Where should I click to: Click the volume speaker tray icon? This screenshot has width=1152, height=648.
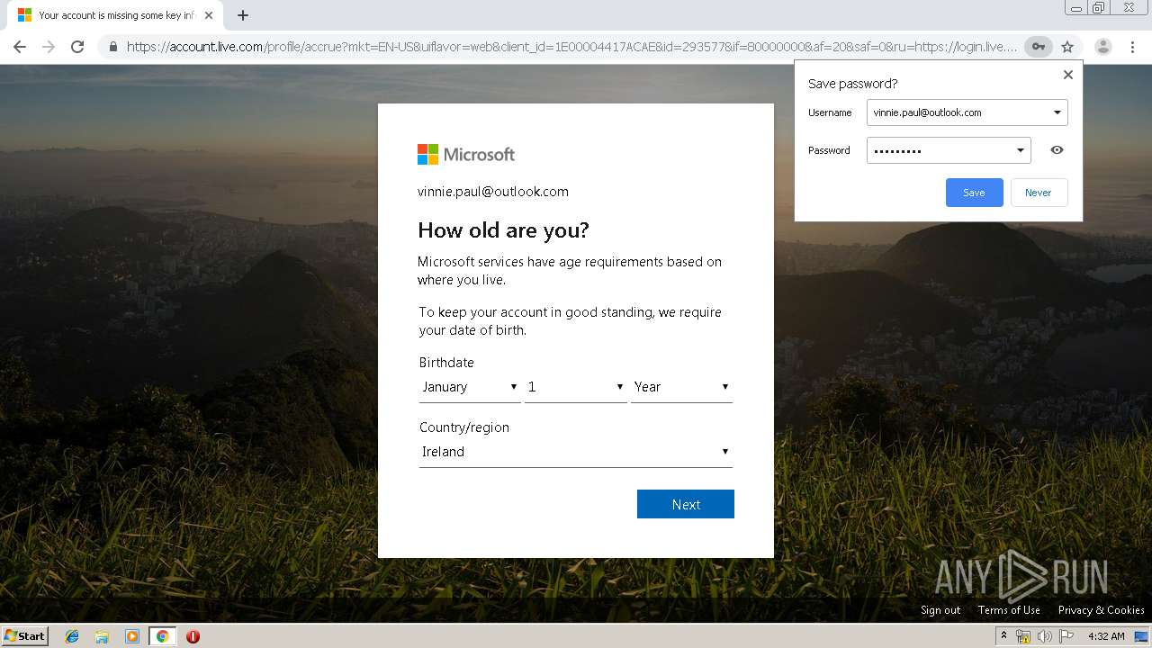pyautogui.click(x=1045, y=636)
